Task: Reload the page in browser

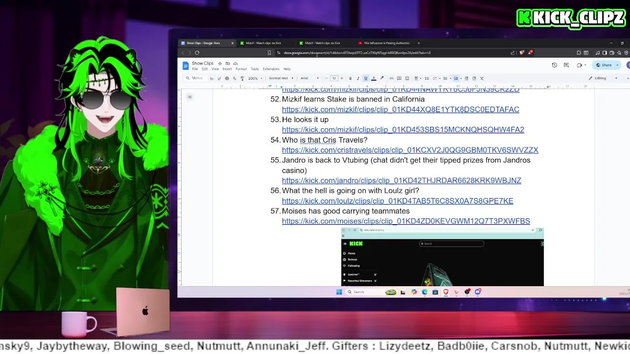Action: (x=197, y=53)
